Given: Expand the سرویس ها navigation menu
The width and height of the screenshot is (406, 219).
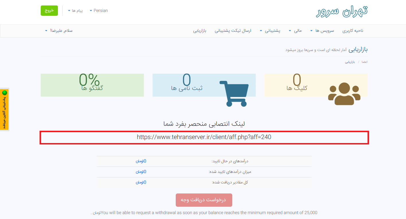Looking at the screenshot, I should point(322,31).
